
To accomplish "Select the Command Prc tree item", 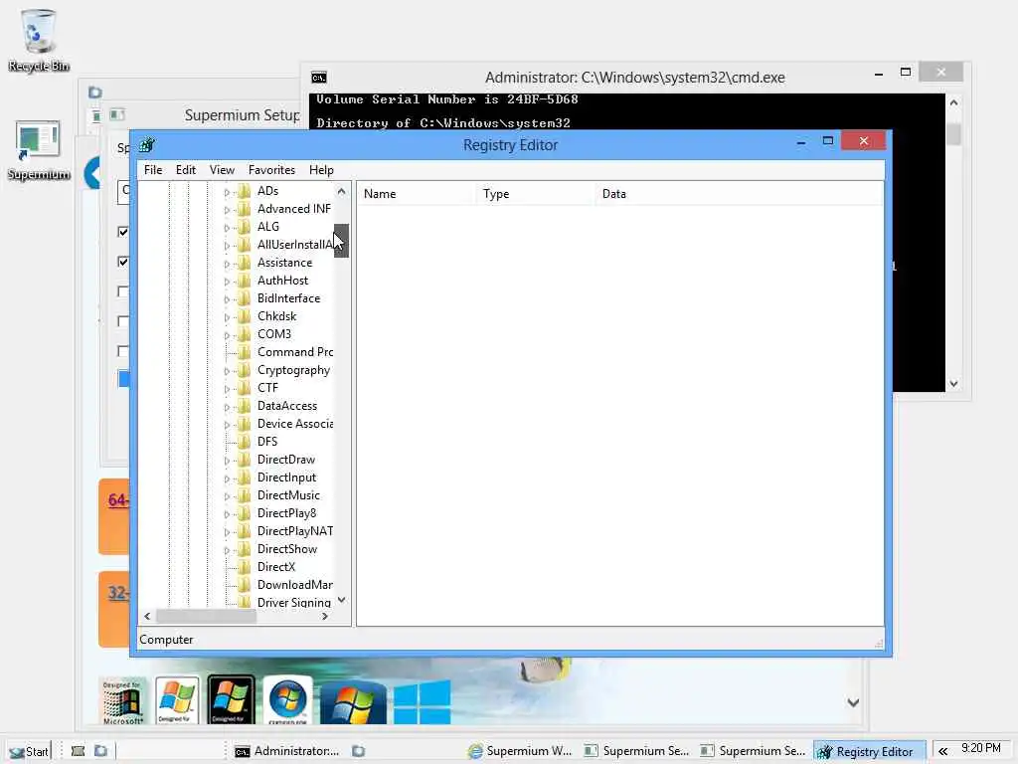I will click(x=294, y=352).
